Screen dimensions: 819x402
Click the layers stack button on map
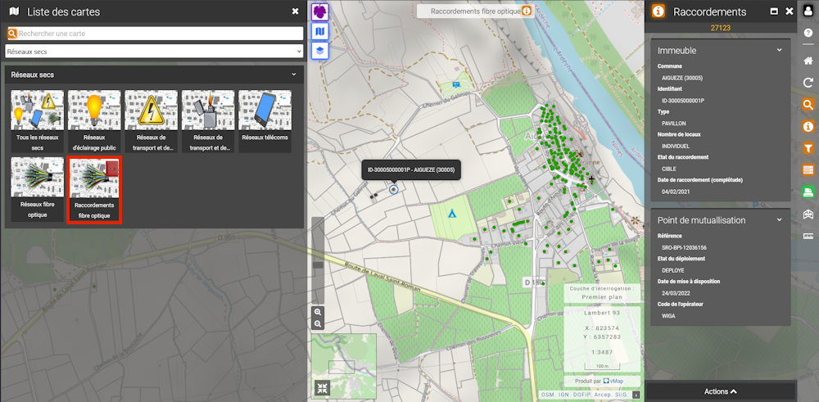(x=319, y=50)
